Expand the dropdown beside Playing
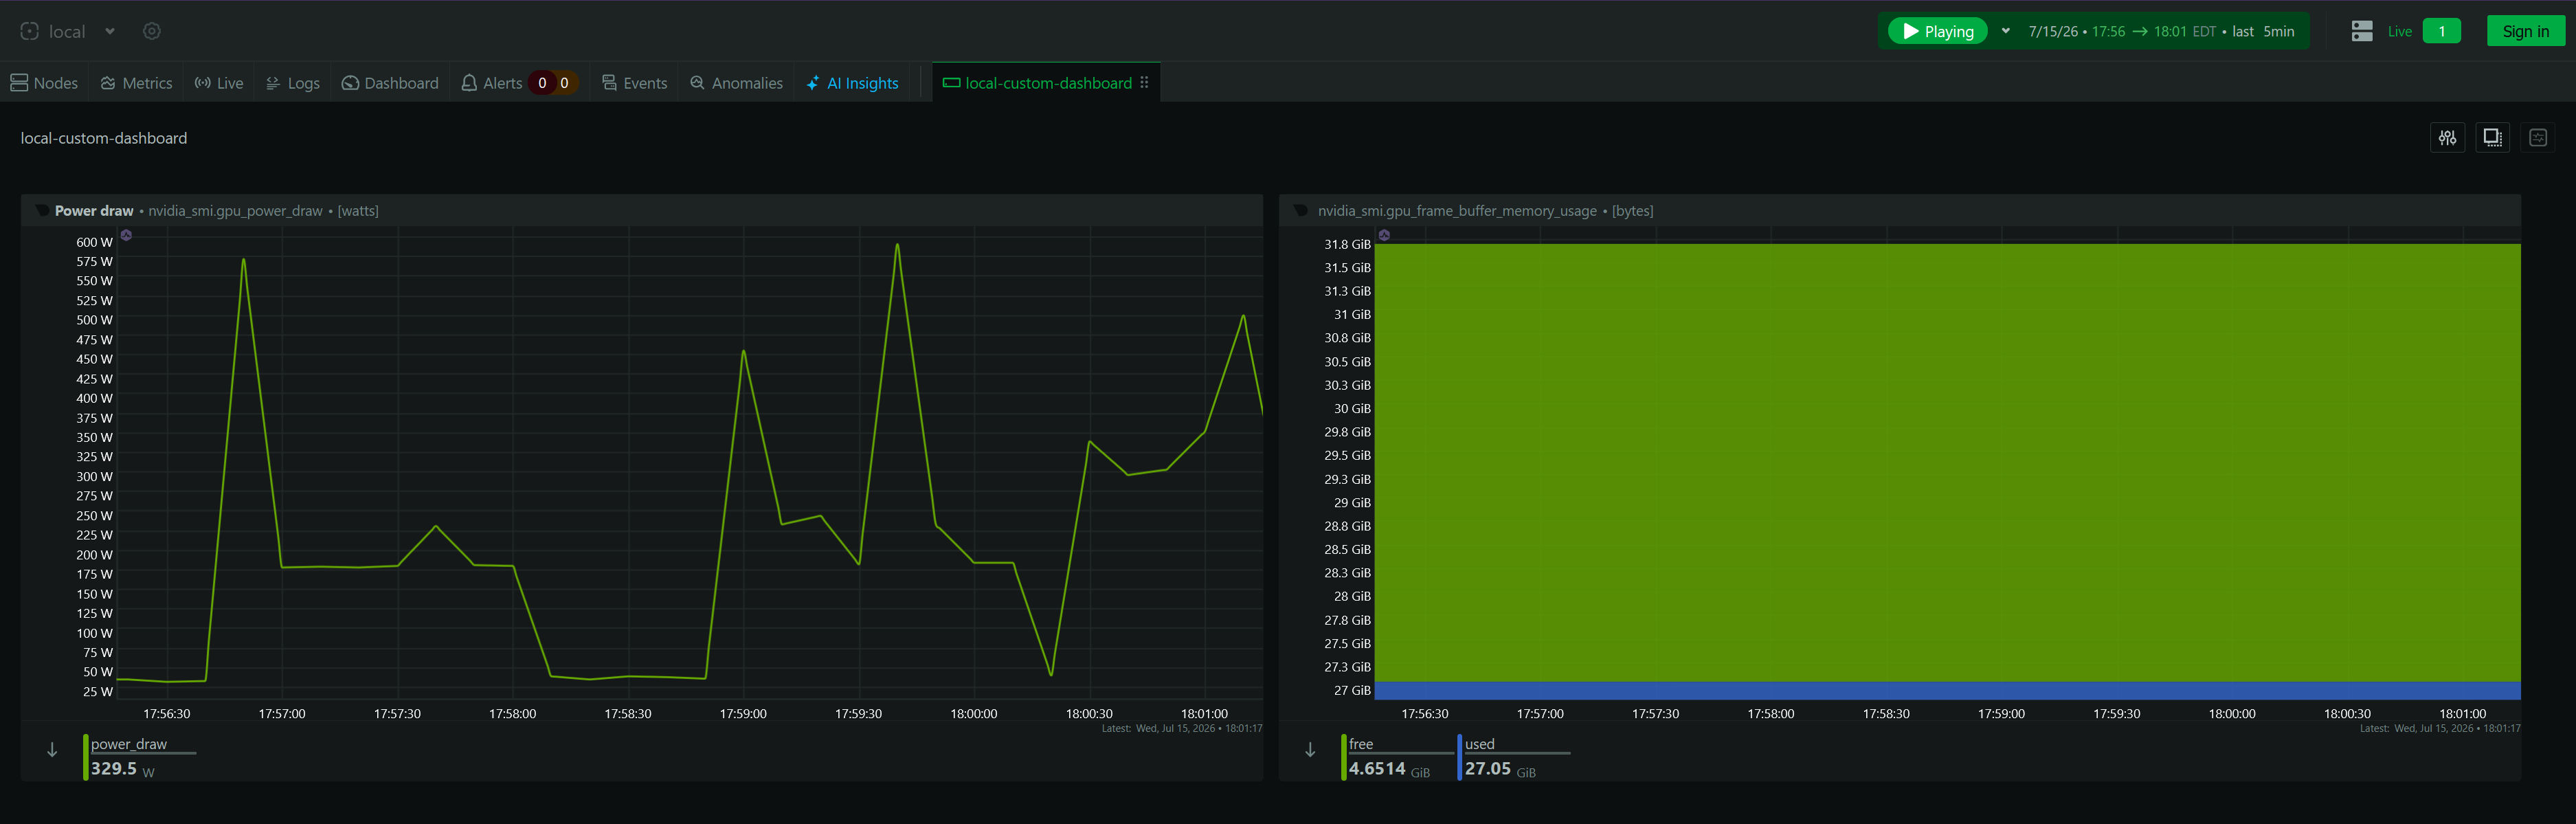 2005,31
